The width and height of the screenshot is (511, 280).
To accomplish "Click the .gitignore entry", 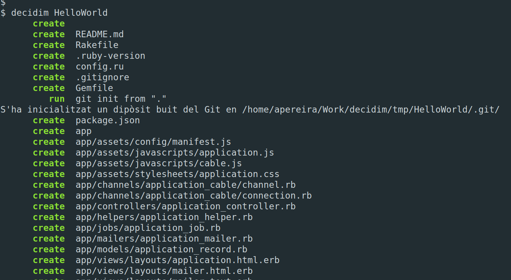I will coord(102,78).
